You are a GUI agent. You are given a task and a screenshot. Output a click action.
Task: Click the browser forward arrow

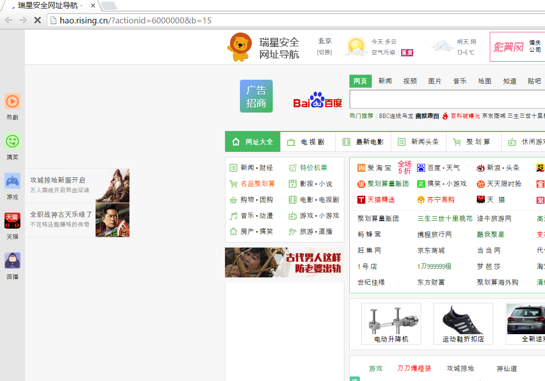click(23, 20)
